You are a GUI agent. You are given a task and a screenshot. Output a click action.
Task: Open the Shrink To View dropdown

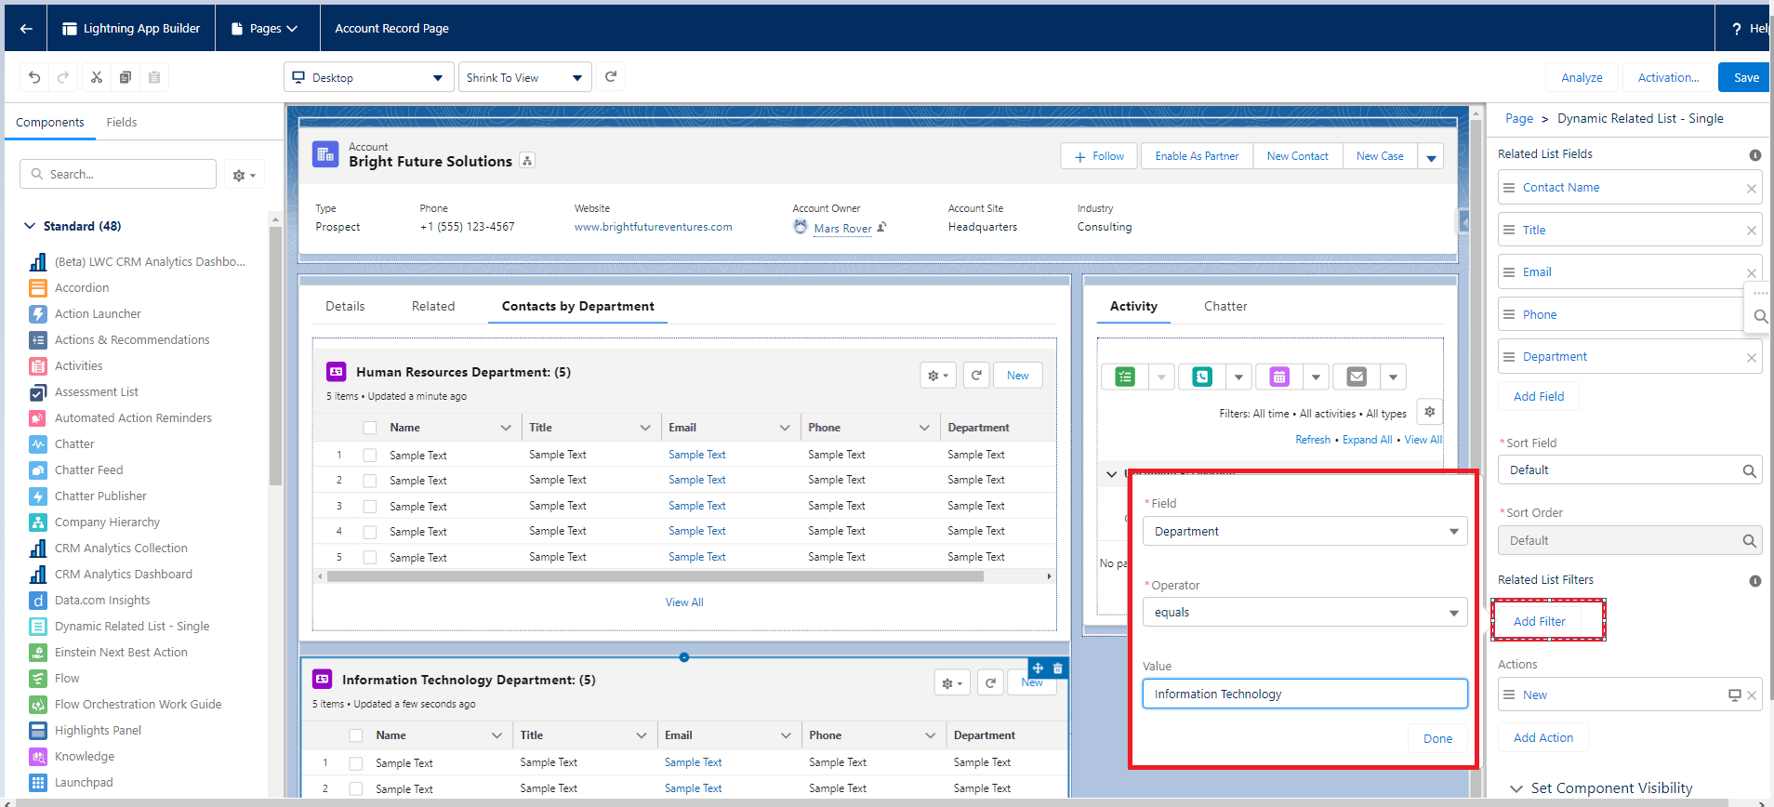[x=525, y=77]
